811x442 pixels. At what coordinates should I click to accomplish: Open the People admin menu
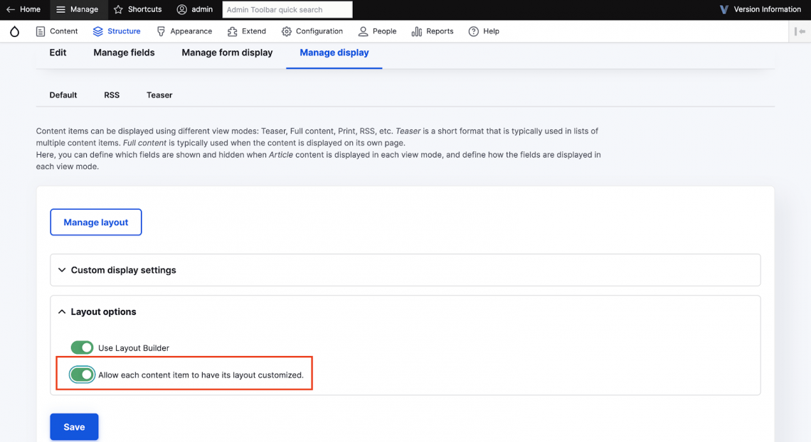378,31
